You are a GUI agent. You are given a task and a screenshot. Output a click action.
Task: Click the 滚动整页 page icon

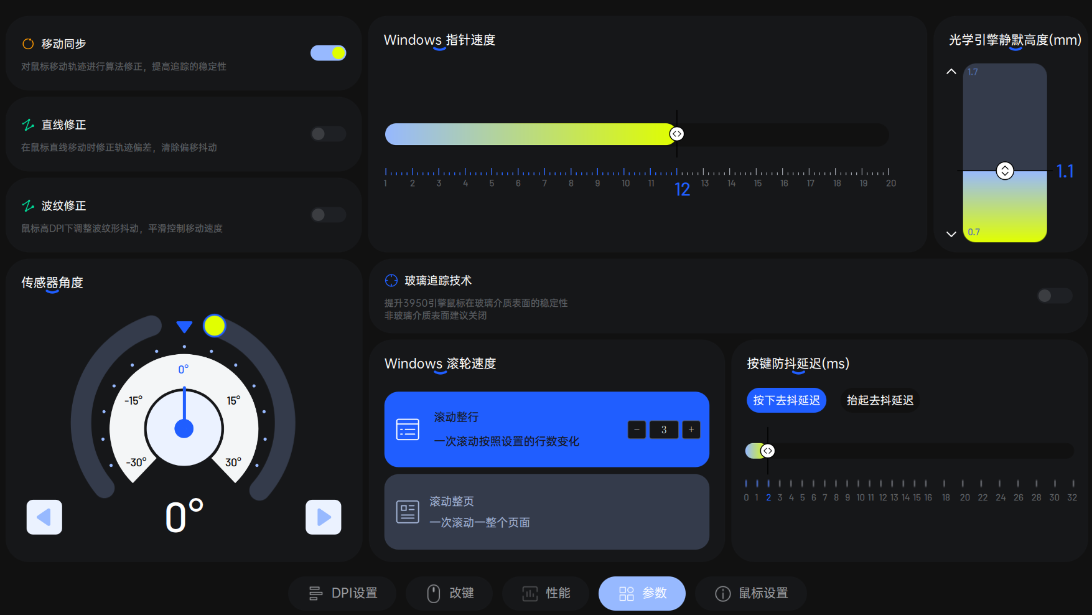[408, 512]
